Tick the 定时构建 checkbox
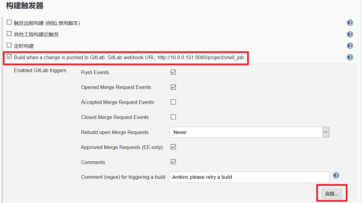 9,45
